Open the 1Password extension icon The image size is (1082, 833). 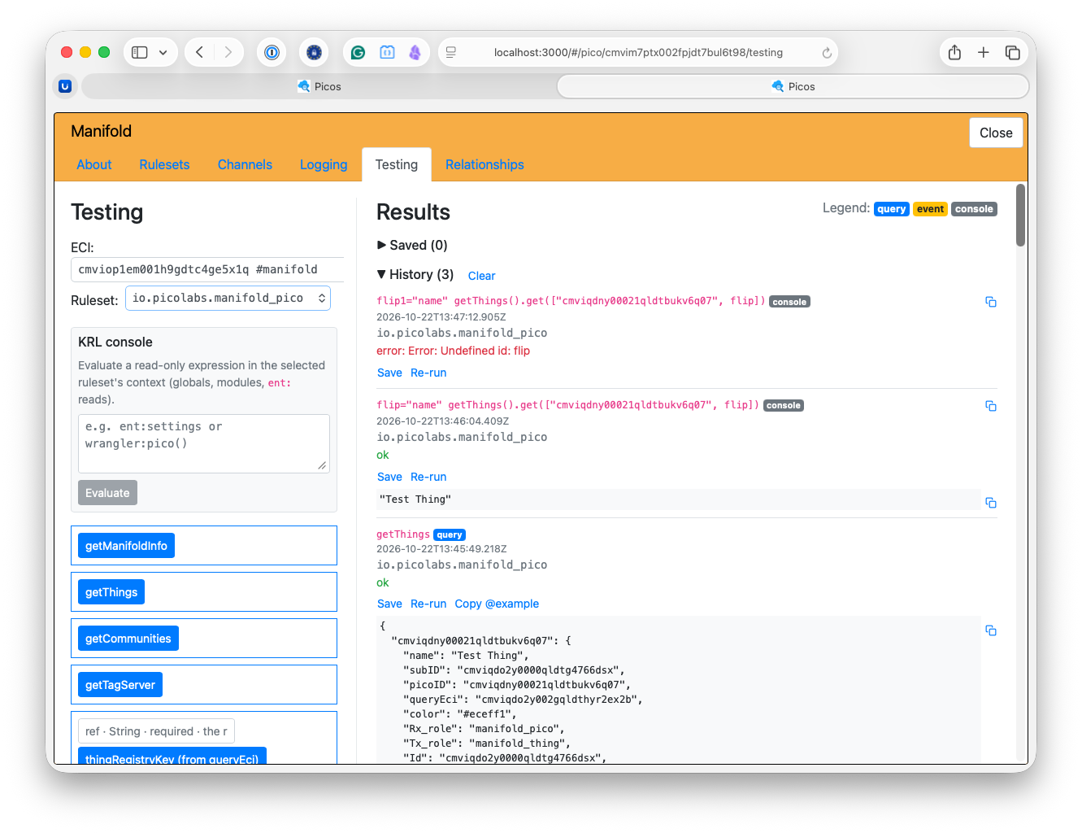coord(272,52)
